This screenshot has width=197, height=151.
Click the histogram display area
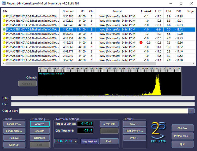coord(110,83)
